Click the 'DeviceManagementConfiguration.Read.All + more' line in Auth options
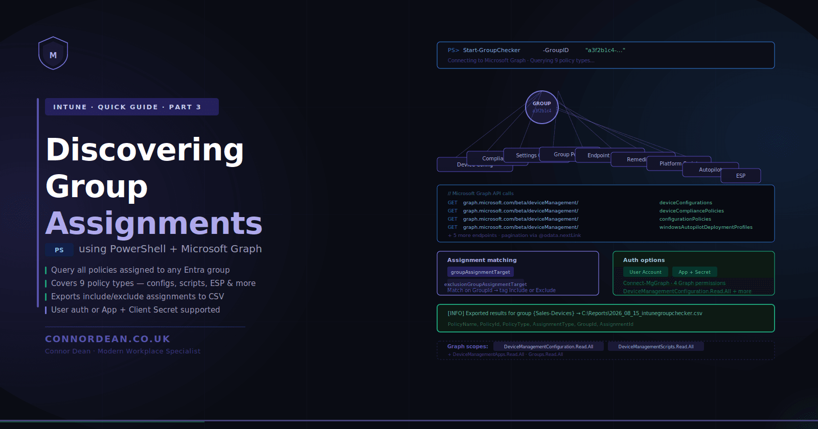Viewport: 818px width, 429px height. pyautogui.click(x=687, y=291)
